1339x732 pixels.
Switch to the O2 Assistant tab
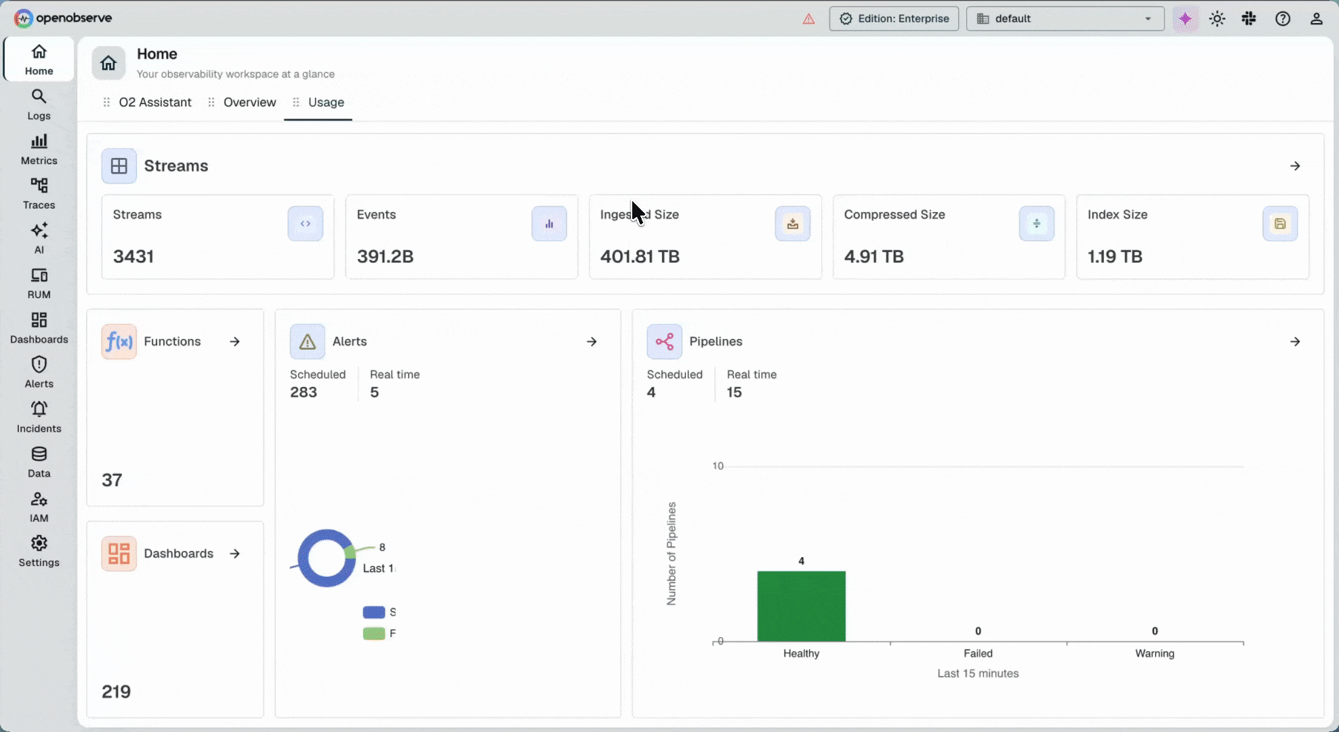155,102
